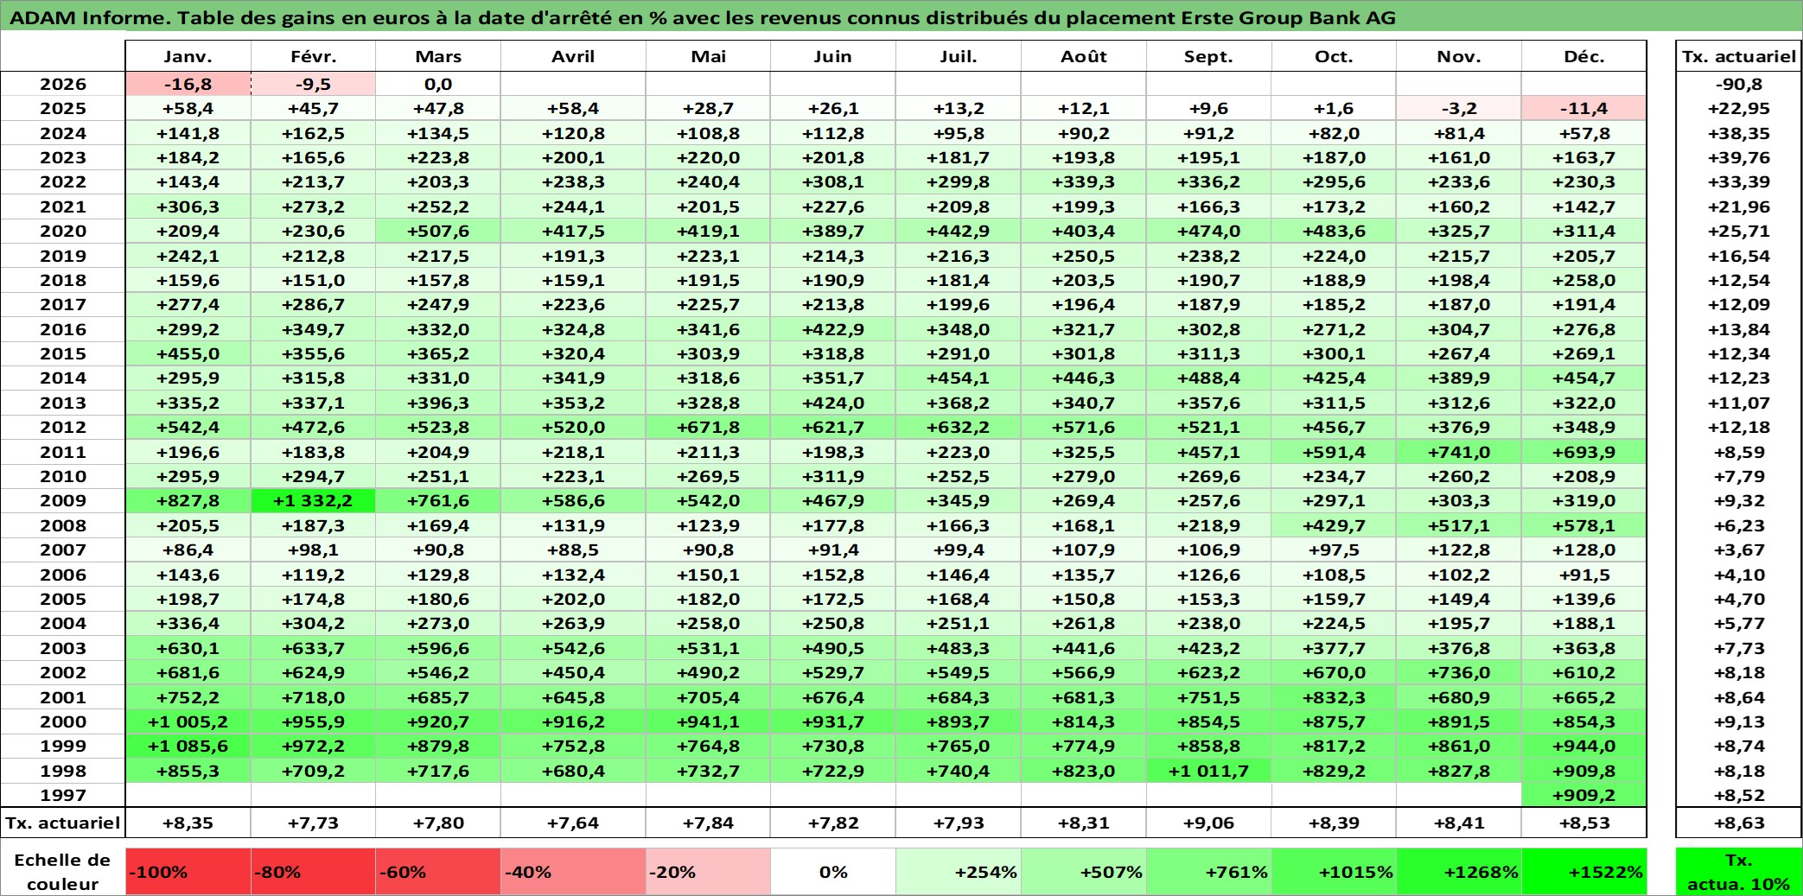1803x896 pixels.
Task: Click the +827,8 cell in 2009
Action: (x=188, y=500)
